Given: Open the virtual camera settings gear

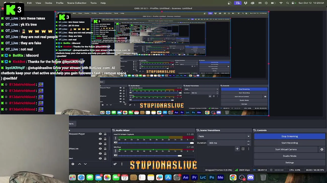Looking at the screenshot, I should point(322,149).
